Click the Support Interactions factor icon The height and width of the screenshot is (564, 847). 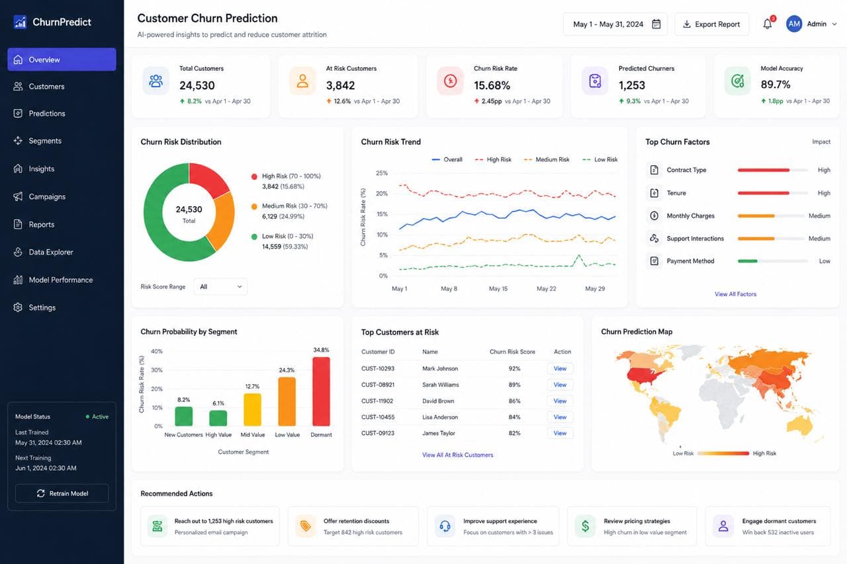pos(654,238)
